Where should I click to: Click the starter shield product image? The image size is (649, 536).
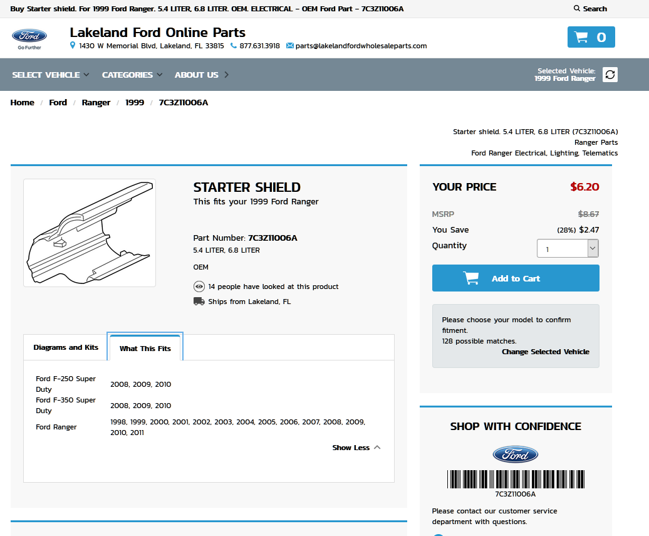(89, 233)
